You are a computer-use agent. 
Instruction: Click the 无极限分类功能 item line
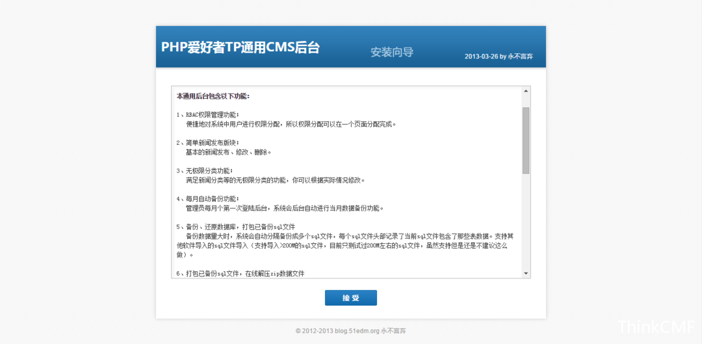point(208,171)
